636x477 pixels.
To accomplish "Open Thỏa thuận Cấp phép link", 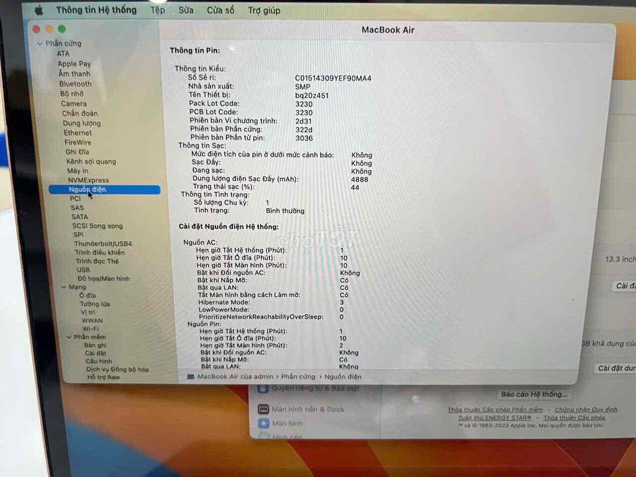I will click(574, 417).
